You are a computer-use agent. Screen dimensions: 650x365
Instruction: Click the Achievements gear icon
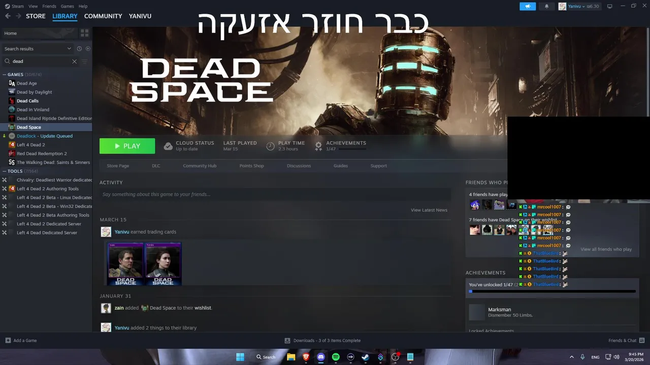pos(318,146)
